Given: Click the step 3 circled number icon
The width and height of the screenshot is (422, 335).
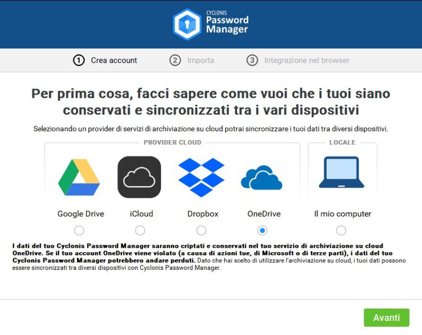Looking at the screenshot, I should [252, 60].
